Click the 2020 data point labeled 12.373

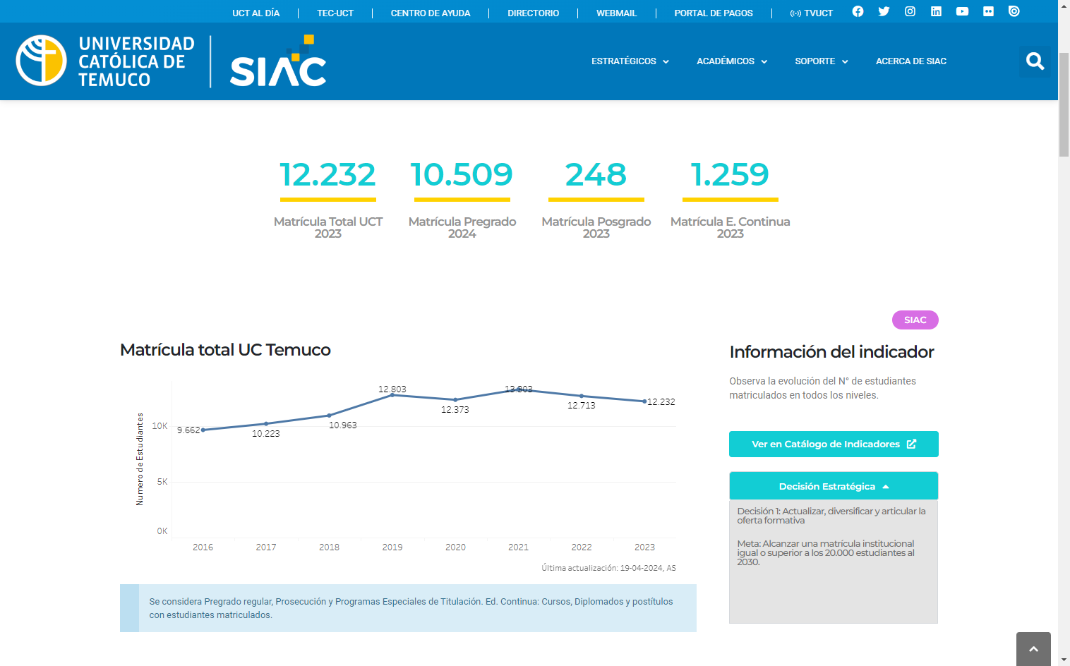coord(455,399)
